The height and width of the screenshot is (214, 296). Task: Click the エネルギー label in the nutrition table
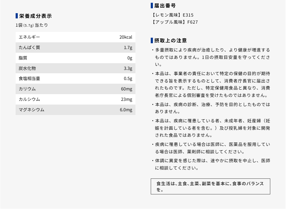click(29, 37)
